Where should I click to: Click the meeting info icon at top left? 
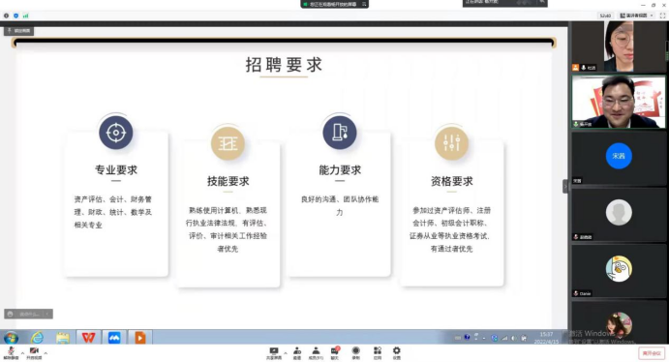(6, 15)
